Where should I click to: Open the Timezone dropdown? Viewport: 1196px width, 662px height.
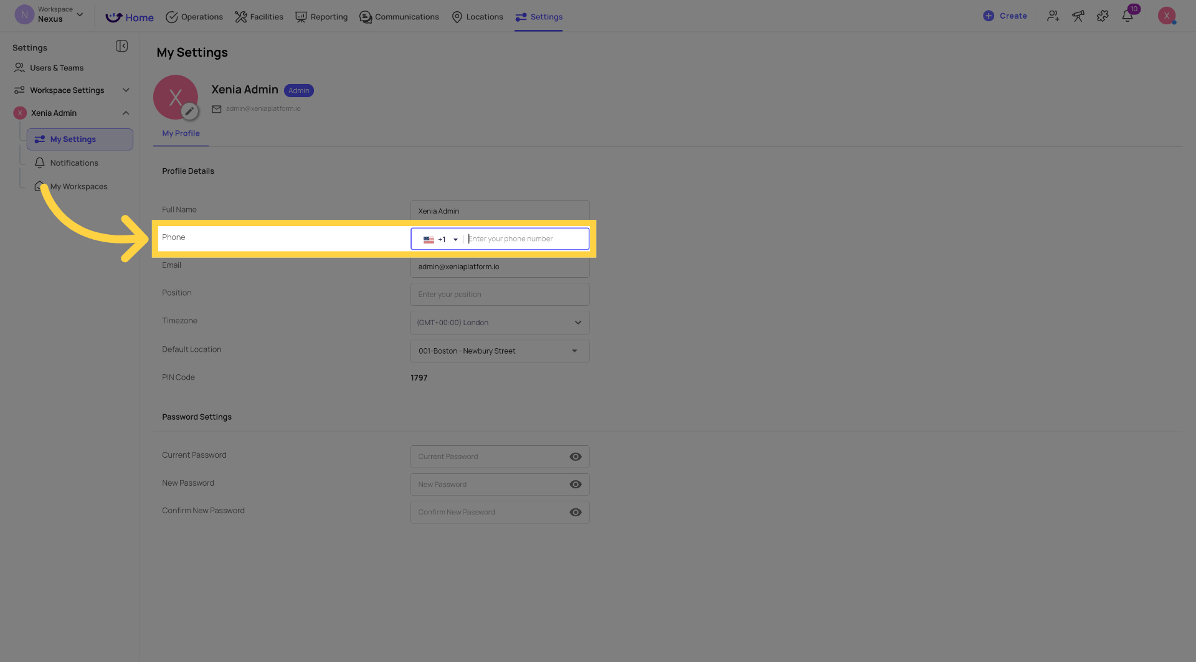tap(500, 323)
